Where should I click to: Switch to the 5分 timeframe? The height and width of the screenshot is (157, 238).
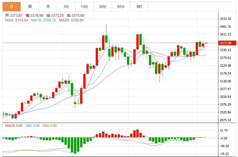tap(66, 6)
